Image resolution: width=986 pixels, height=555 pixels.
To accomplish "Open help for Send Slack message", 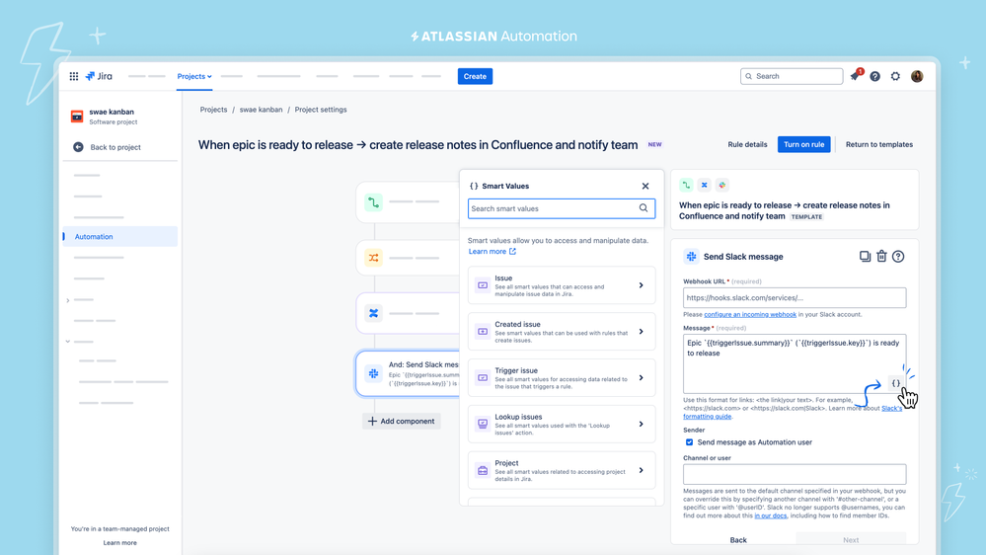I will [x=898, y=256].
